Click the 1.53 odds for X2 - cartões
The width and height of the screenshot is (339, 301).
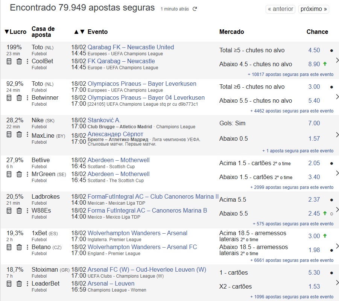point(314,286)
